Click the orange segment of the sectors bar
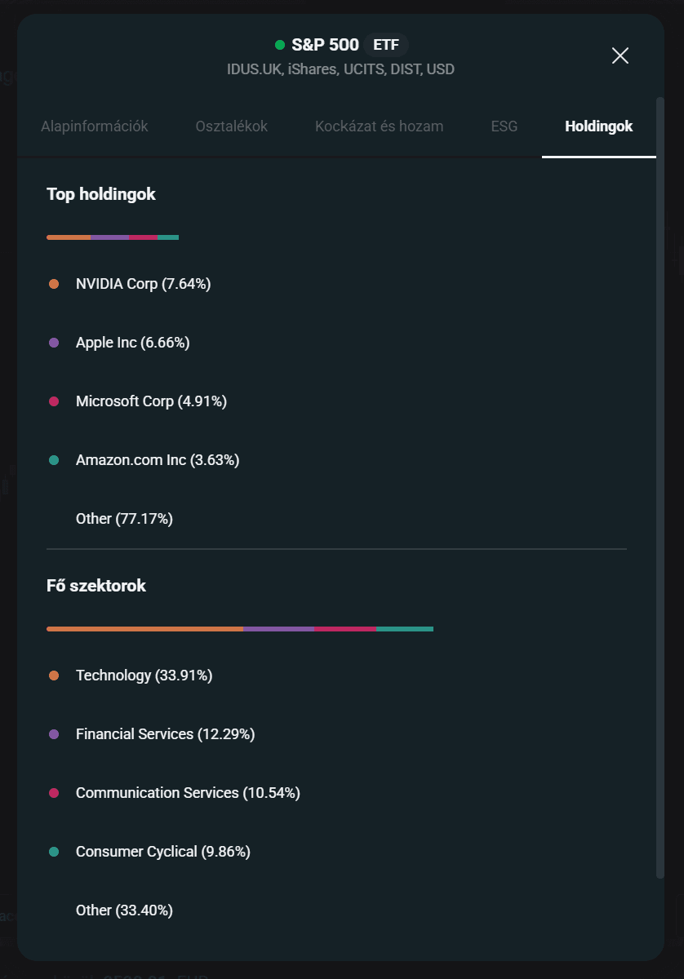 144,629
